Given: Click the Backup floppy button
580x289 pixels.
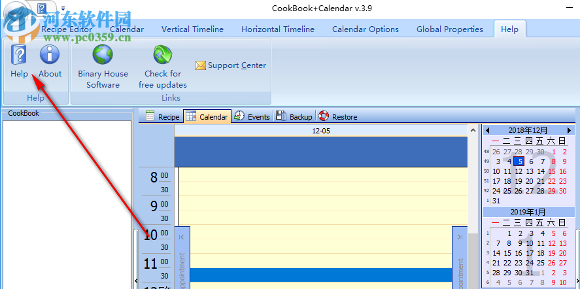Looking at the screenshot, I should click(x=294, y=116).
